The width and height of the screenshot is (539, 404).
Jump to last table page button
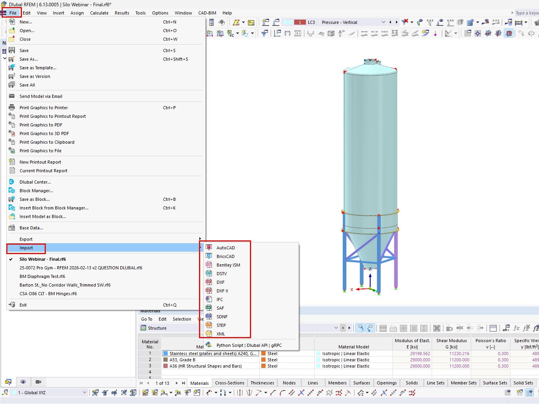coord(183,383)
